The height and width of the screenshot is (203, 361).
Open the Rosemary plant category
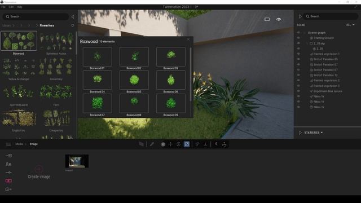[x=56, y=69]
